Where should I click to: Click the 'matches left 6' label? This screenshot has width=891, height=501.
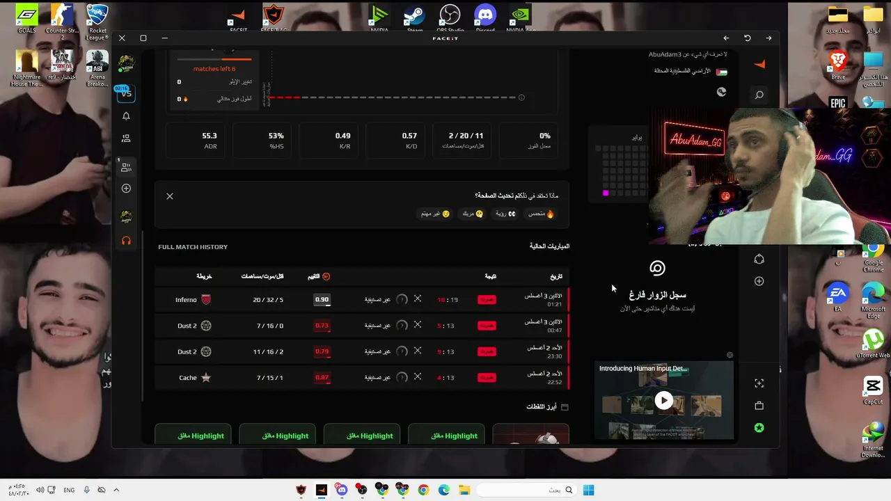click(x=214, y=69)
